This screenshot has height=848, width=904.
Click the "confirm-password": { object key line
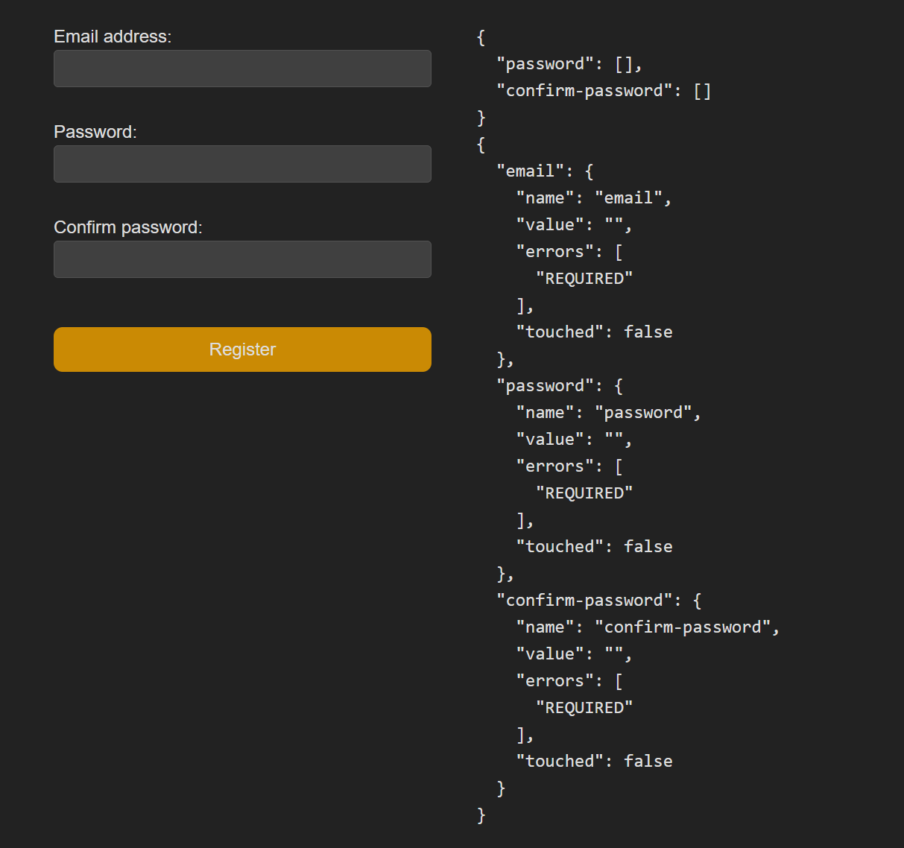point(599,601)
